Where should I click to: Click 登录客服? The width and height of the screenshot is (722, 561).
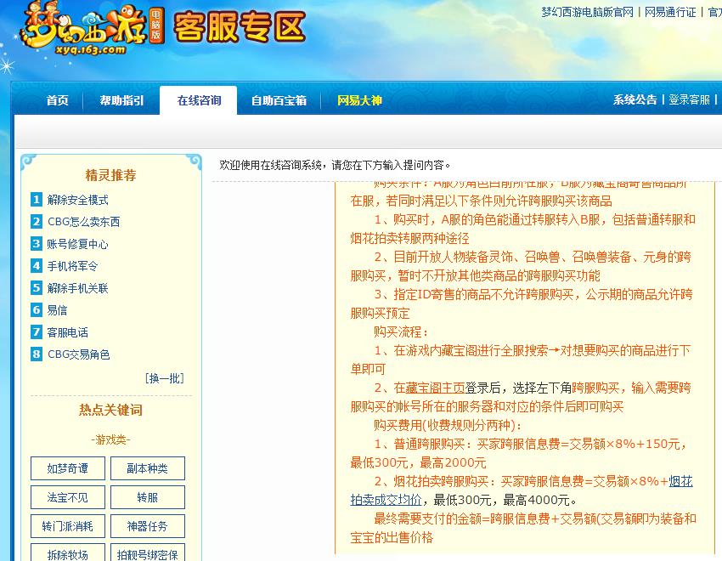691,100
